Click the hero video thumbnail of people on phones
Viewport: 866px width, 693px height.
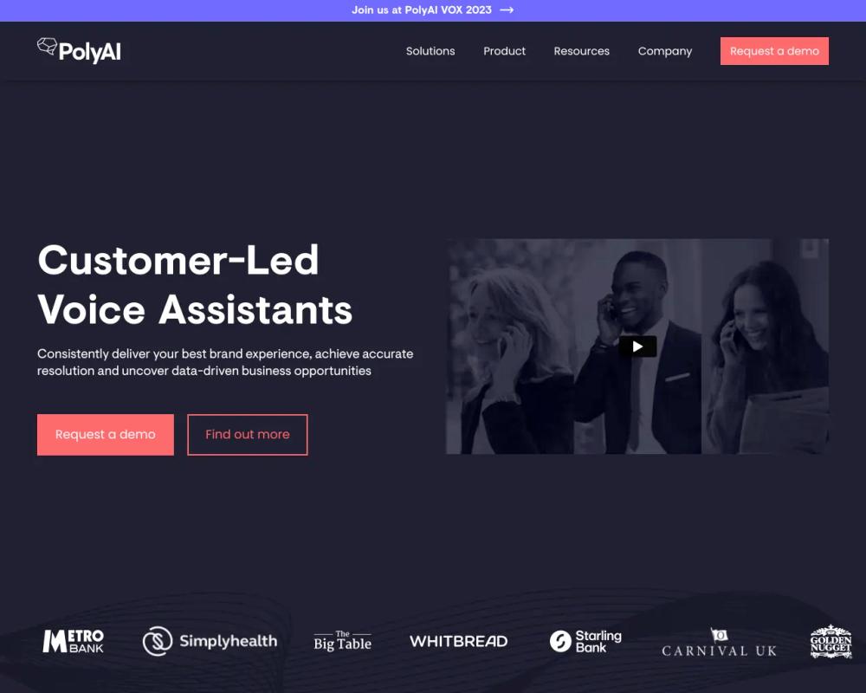637,346
